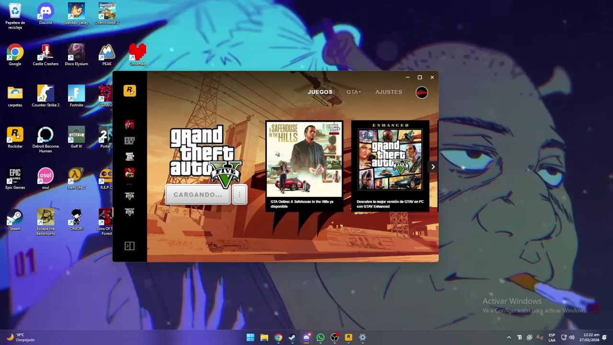Image resolution: width=613 pixels, height=345 pixels.
Task: Select the Discord desktop shortcut
Action: 45,14
